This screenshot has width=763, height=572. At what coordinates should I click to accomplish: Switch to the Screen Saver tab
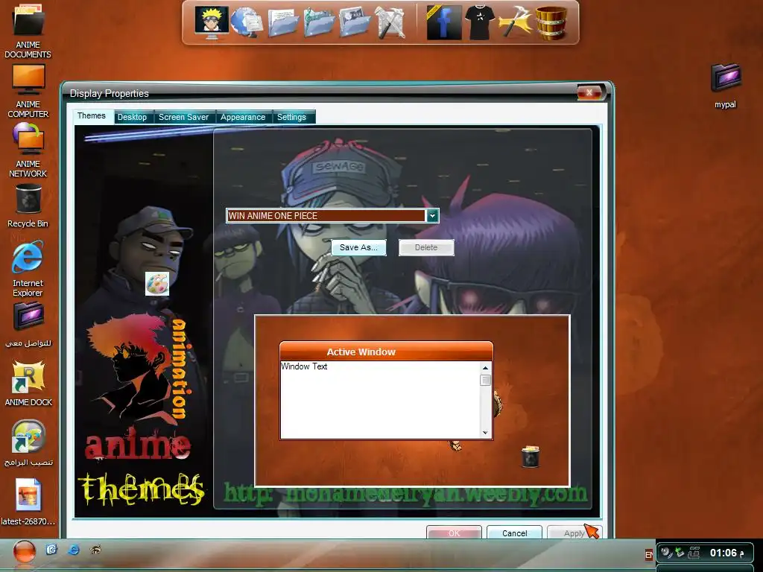[183, 117]
